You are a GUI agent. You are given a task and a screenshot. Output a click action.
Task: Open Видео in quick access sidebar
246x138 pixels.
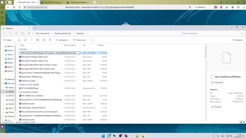pos(9,67)
